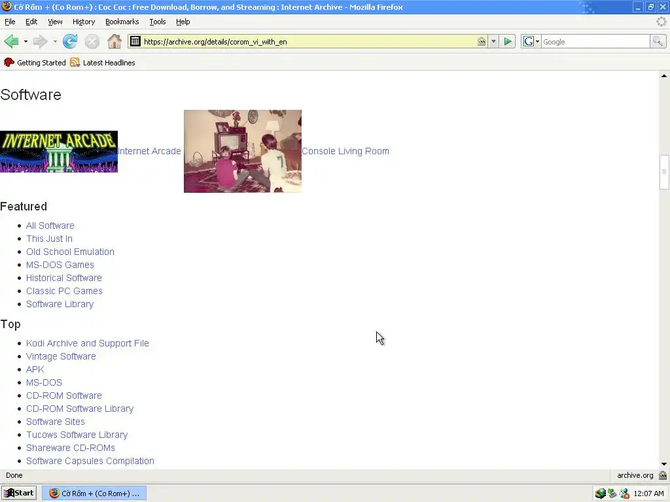670x502 pixels.
Task: Open the Help menu
Action: (183, 22)
